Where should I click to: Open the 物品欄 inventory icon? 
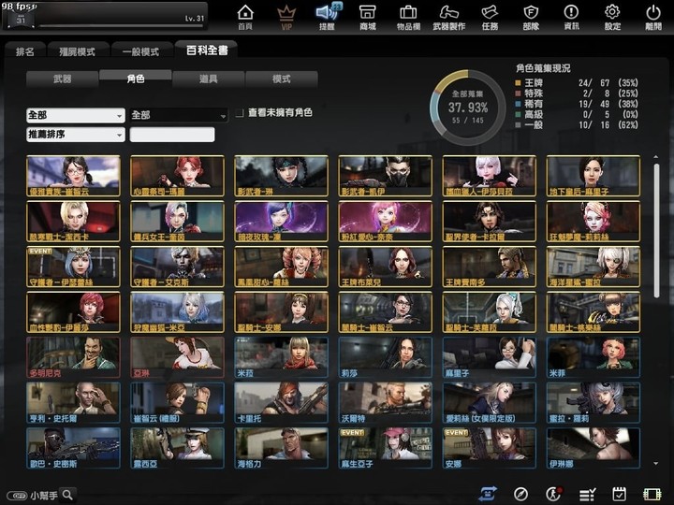408,16
